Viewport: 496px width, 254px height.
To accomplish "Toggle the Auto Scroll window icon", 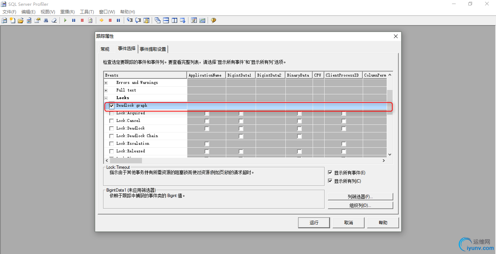I will (x=183, y=20).
